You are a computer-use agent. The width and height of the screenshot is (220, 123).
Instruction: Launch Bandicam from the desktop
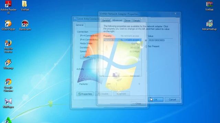[x=25, y=25]
